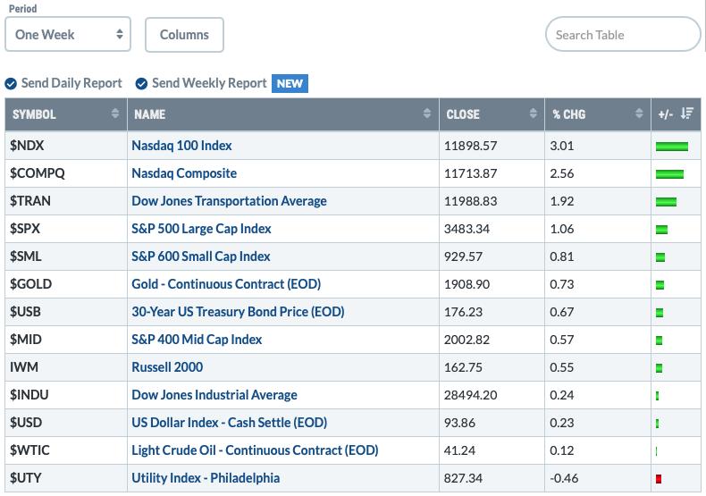The height and width of the screenshot is (496, 706).
Task: Sort table by SYMBOL column arrows
Action: (115, 113)
